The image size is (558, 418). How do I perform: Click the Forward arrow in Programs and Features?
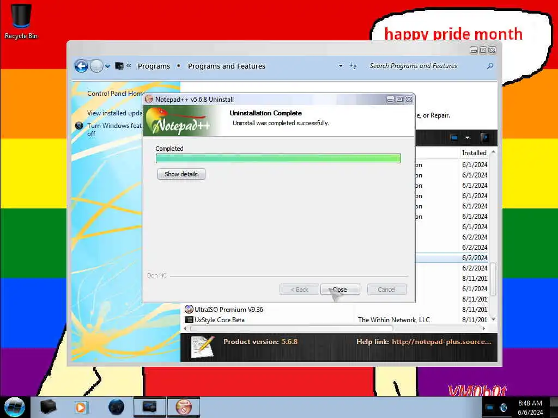[96, 66]
